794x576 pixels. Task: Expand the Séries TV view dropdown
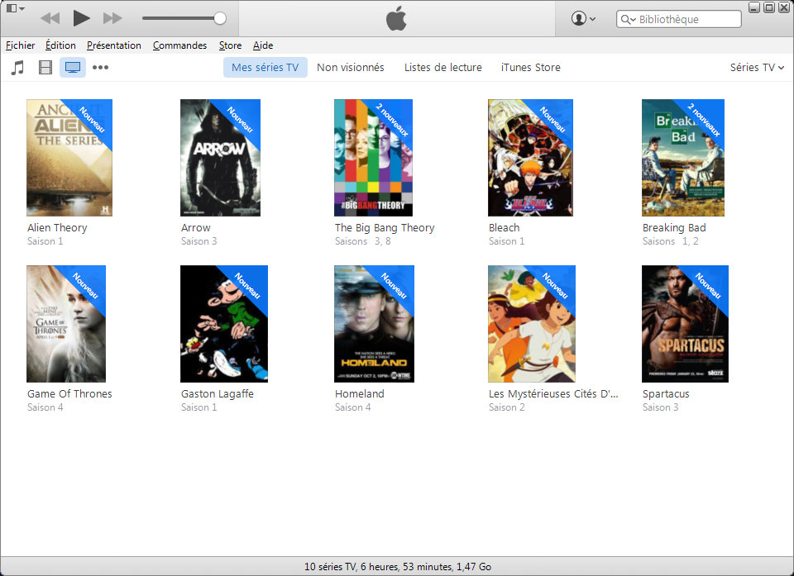pos(757,68)
